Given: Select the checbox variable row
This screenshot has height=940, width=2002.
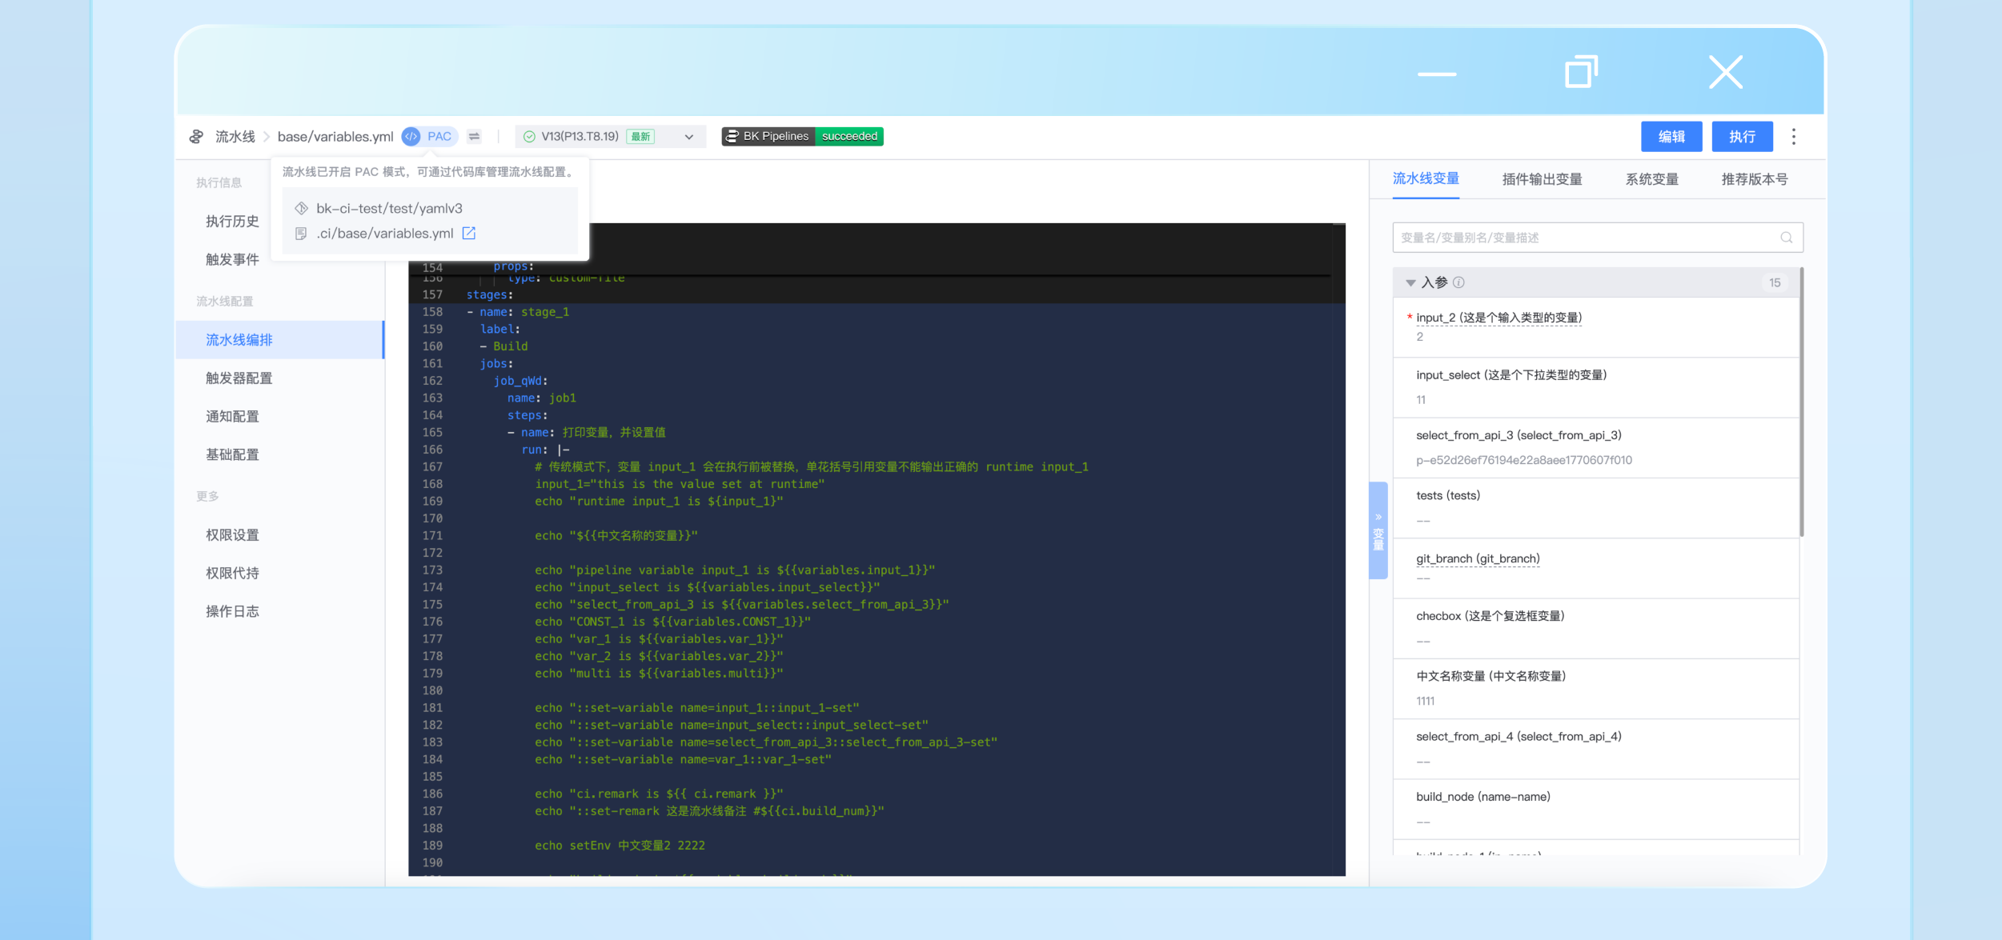Looking at the screenshot, I should tap(1595, 629).
